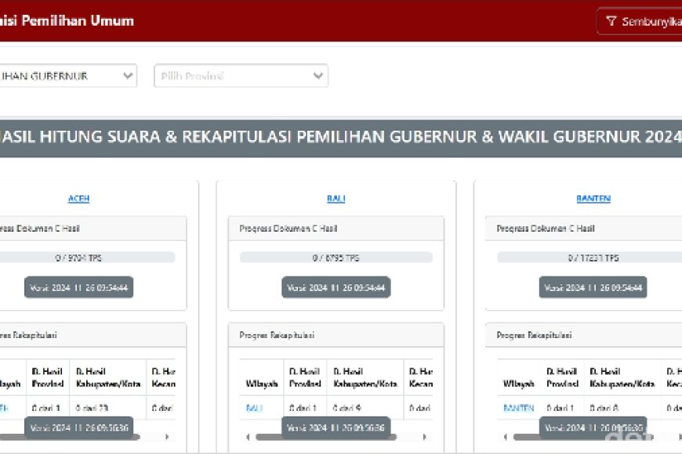Click the Bali 0 / 6795 TPS progress bar

[336, 258]
